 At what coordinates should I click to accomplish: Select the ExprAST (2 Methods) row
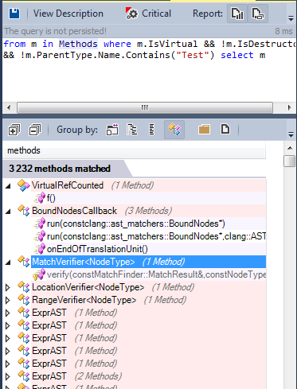[x=149, y=376]
